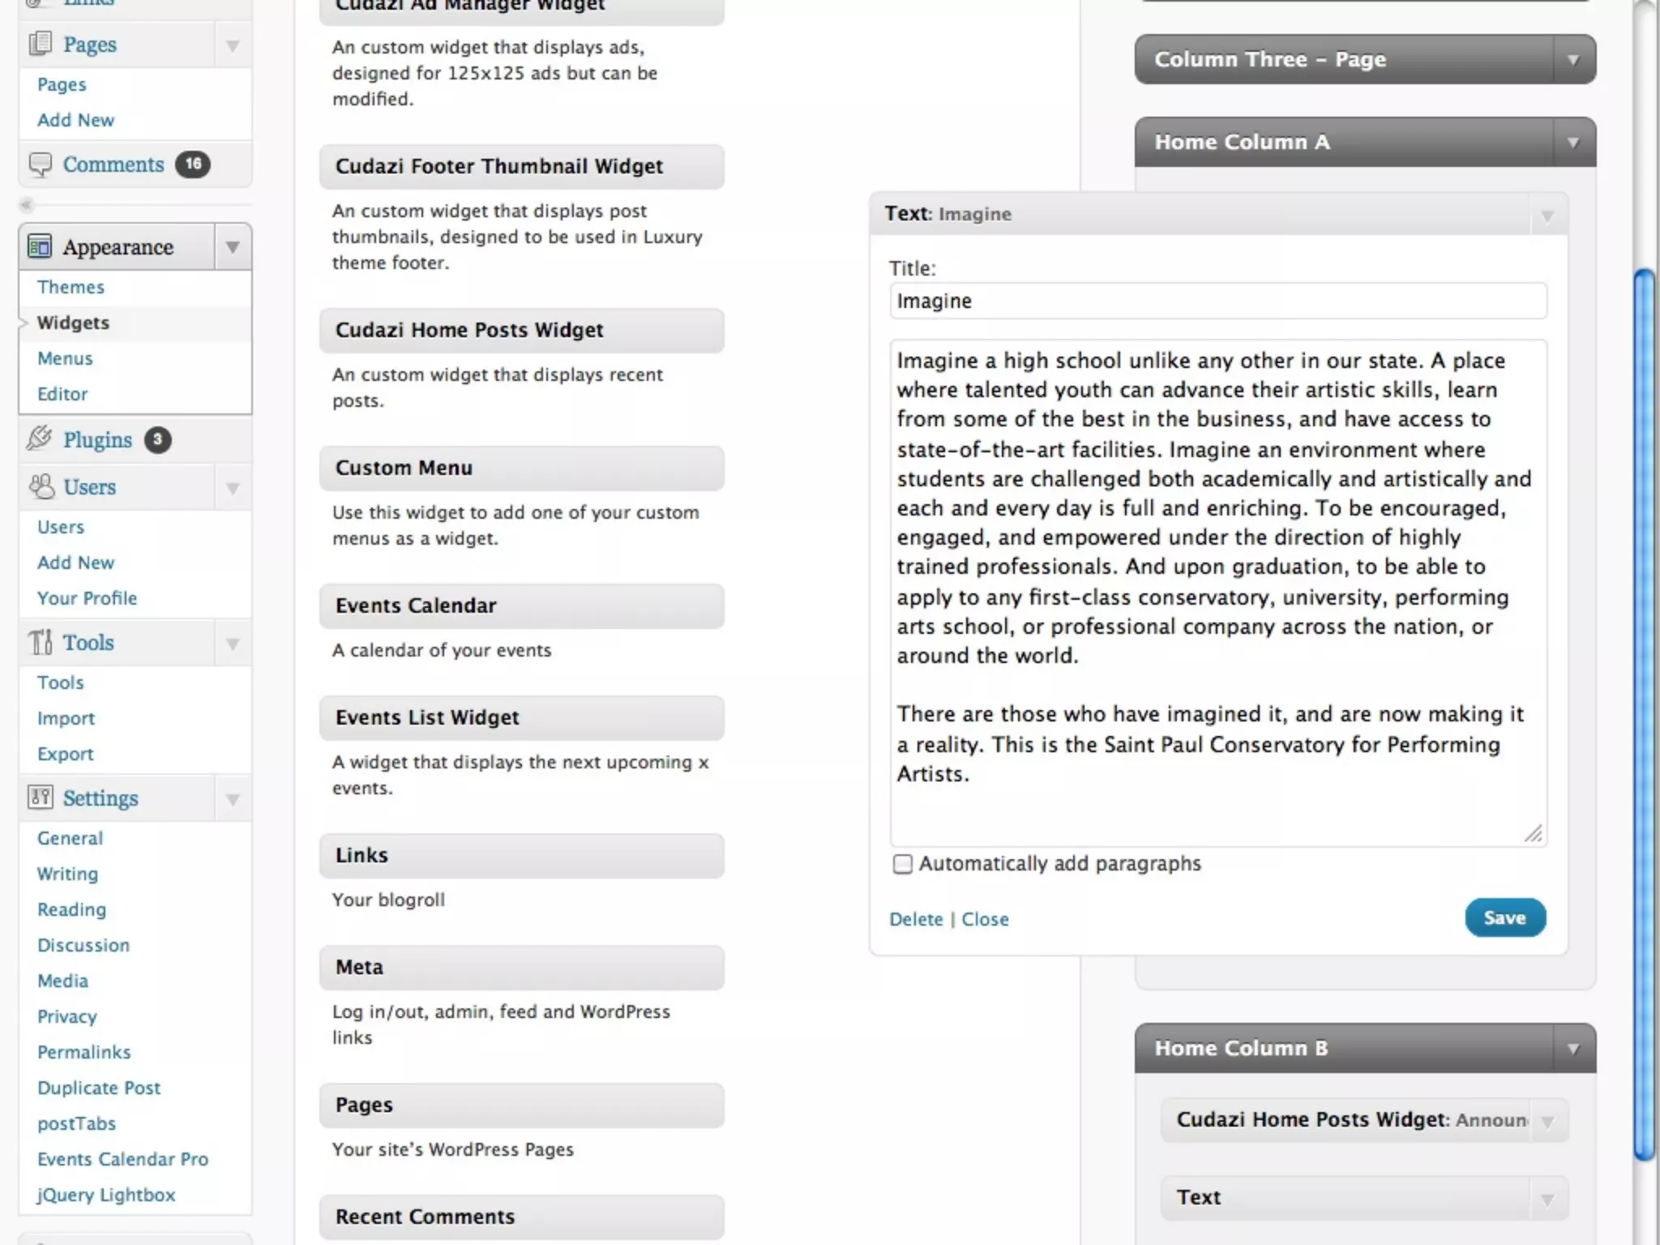
Task: Expand the Column Three - Page sidebar
Action: point(1573,60)
